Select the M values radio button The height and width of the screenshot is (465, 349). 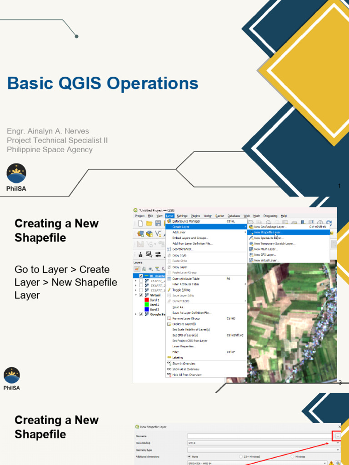point(293,457)
